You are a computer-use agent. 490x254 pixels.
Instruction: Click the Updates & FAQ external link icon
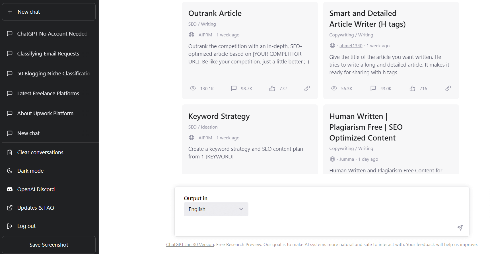(x=10, y=208)
